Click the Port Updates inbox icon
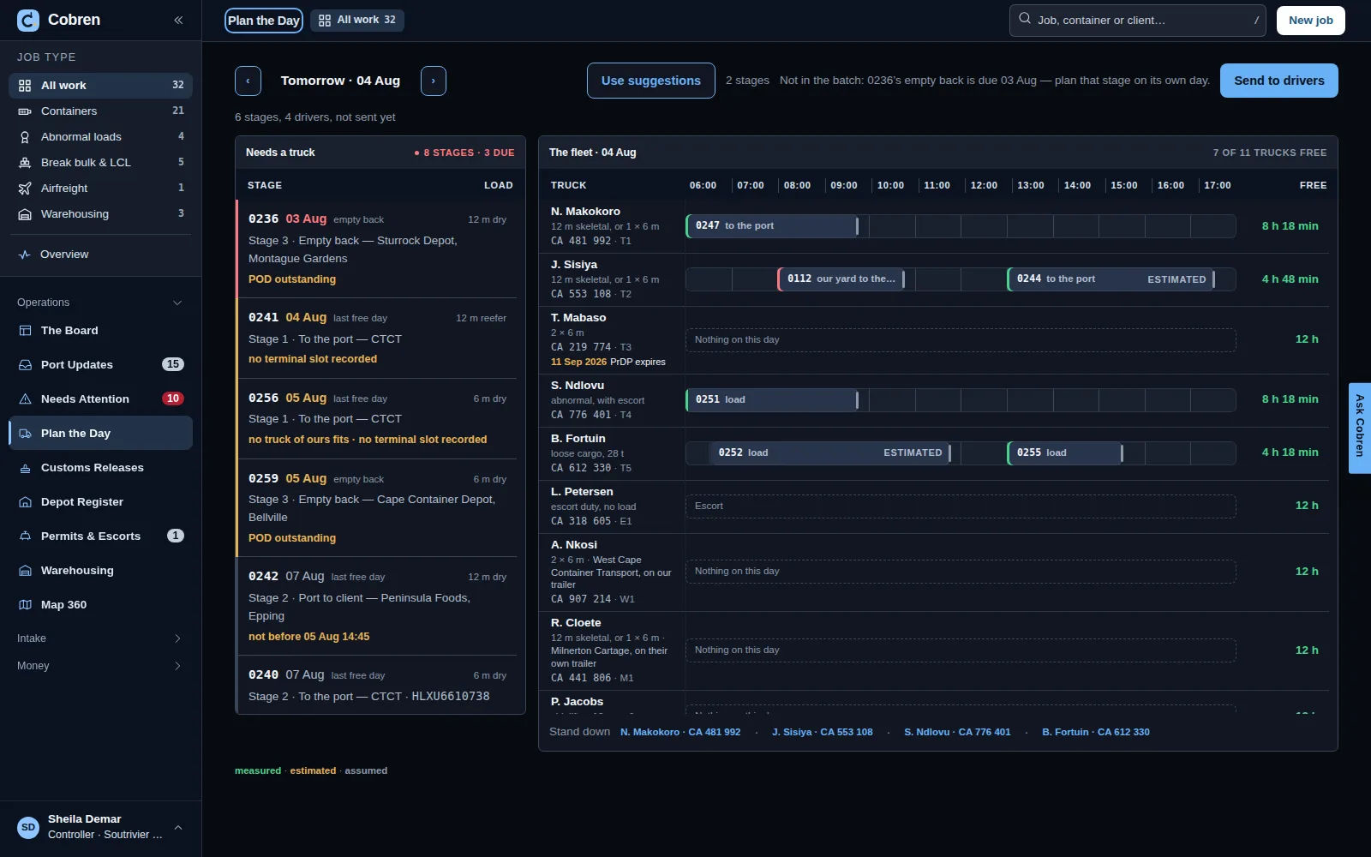Image resolution: width=1371 pixels, height=857 pixels. point(25,365)
